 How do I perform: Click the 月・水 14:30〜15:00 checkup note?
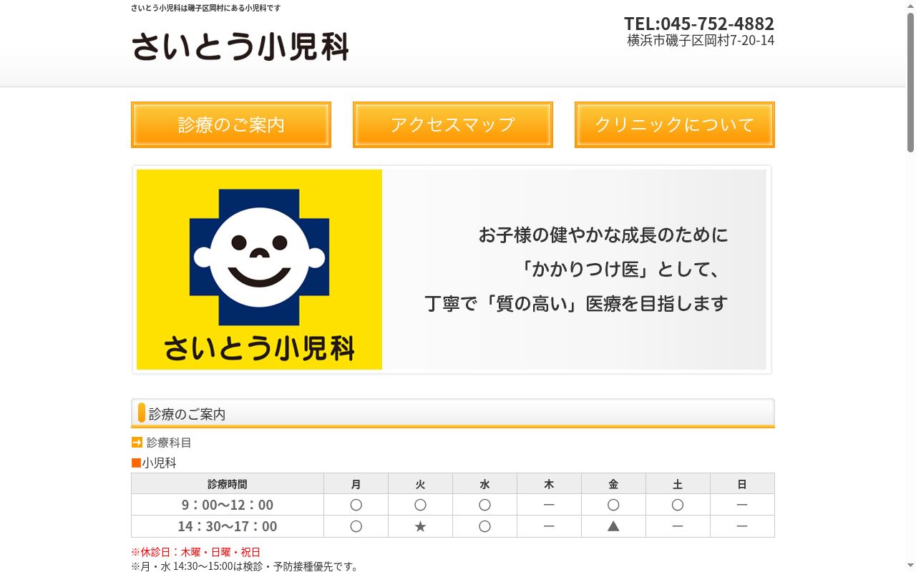coord(245,566)
